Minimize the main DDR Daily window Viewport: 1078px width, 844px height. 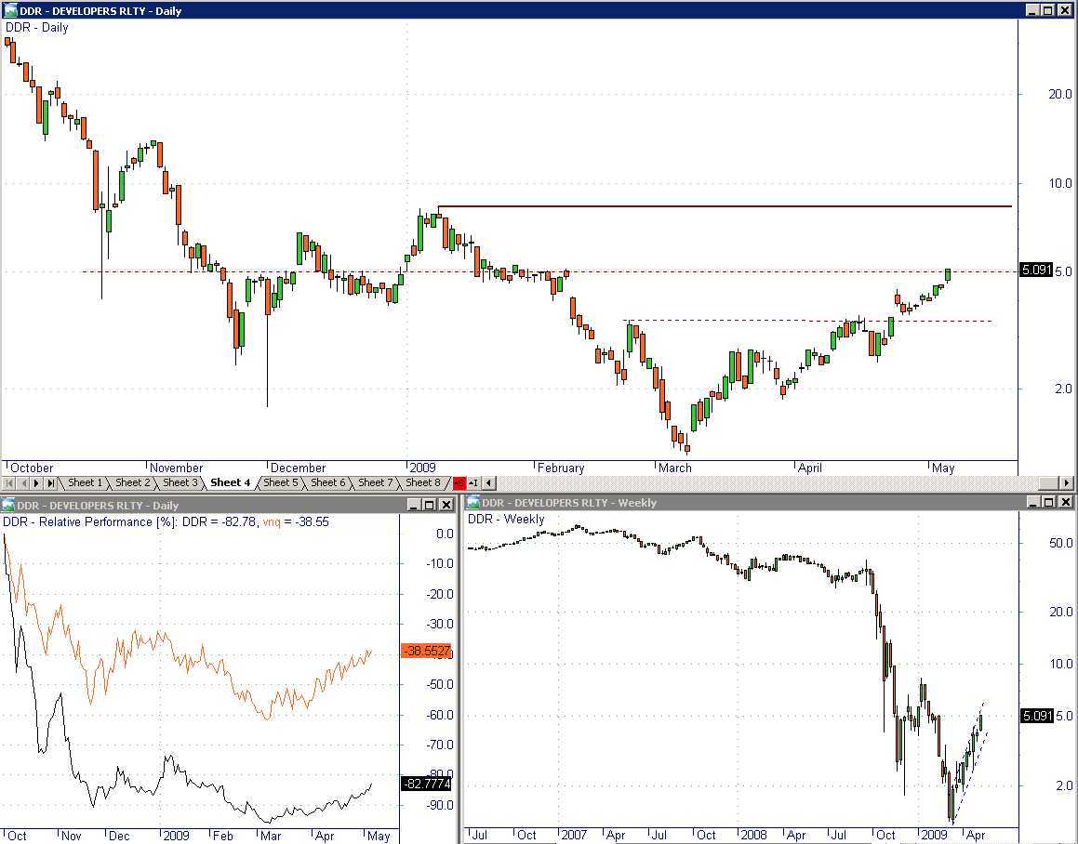click(1032, 10)
